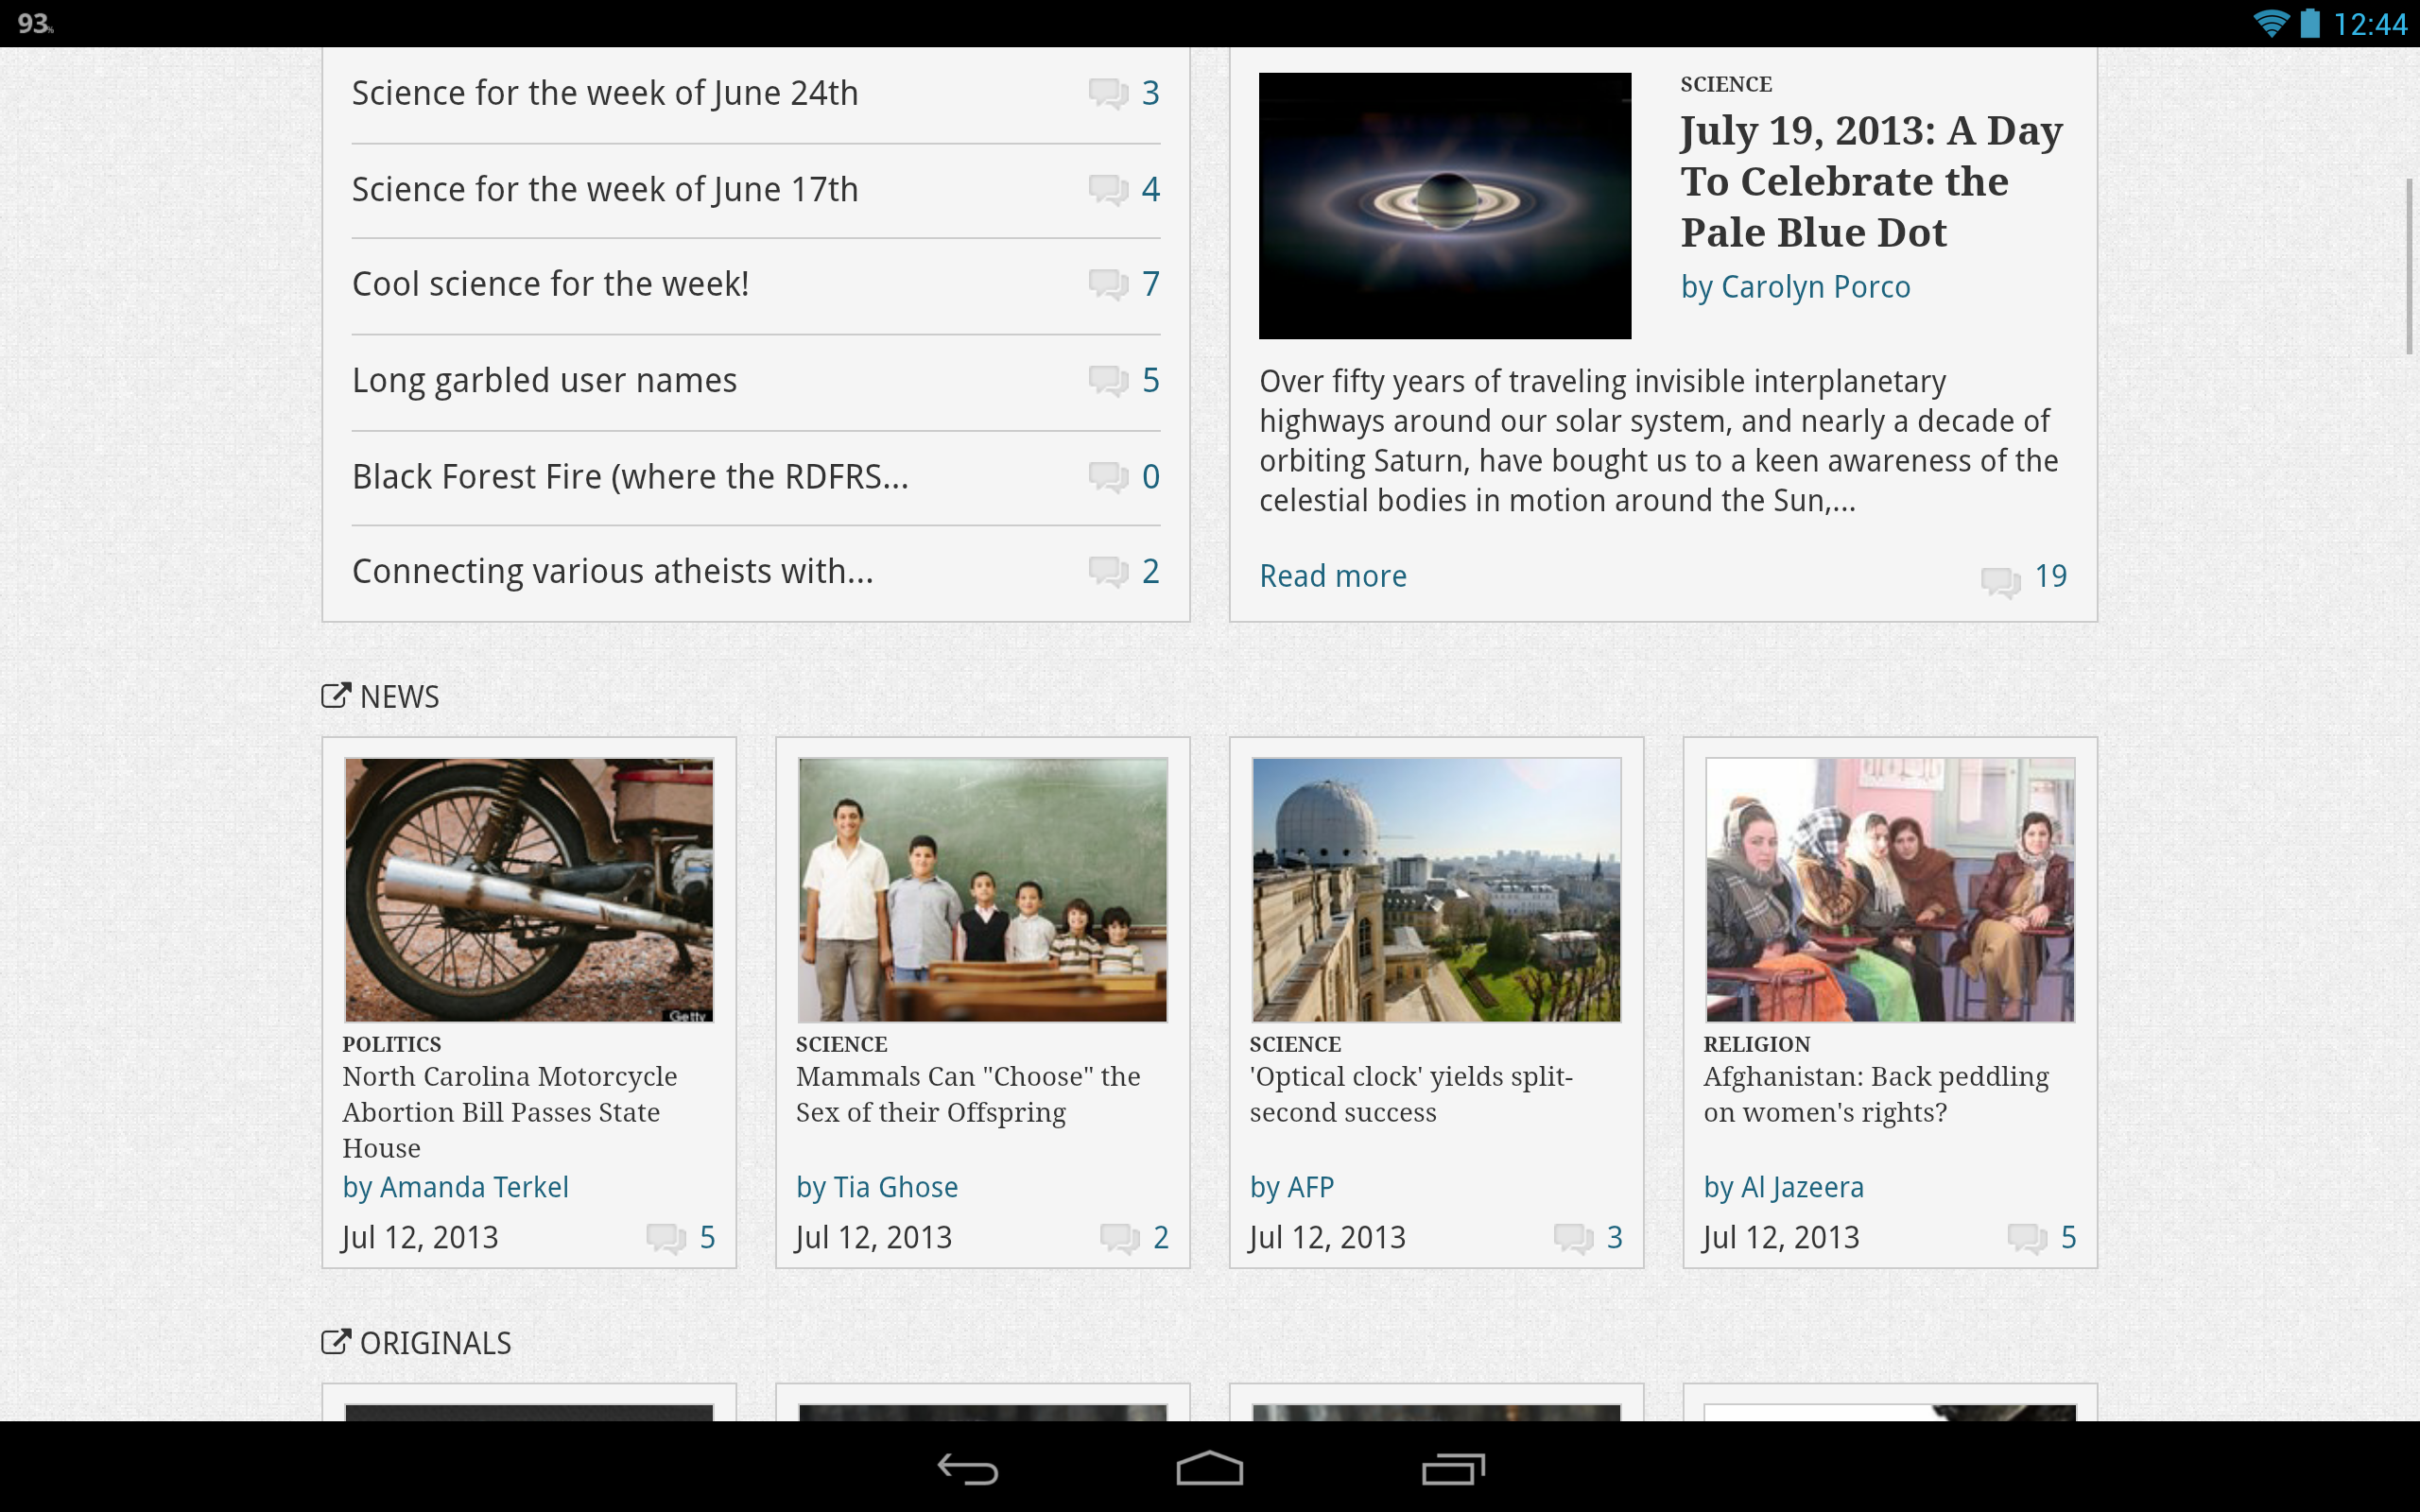Open the observatory dome thumbnail
The width and height of the screenshot is (2420, 1512).
(x=1436, y=889)
